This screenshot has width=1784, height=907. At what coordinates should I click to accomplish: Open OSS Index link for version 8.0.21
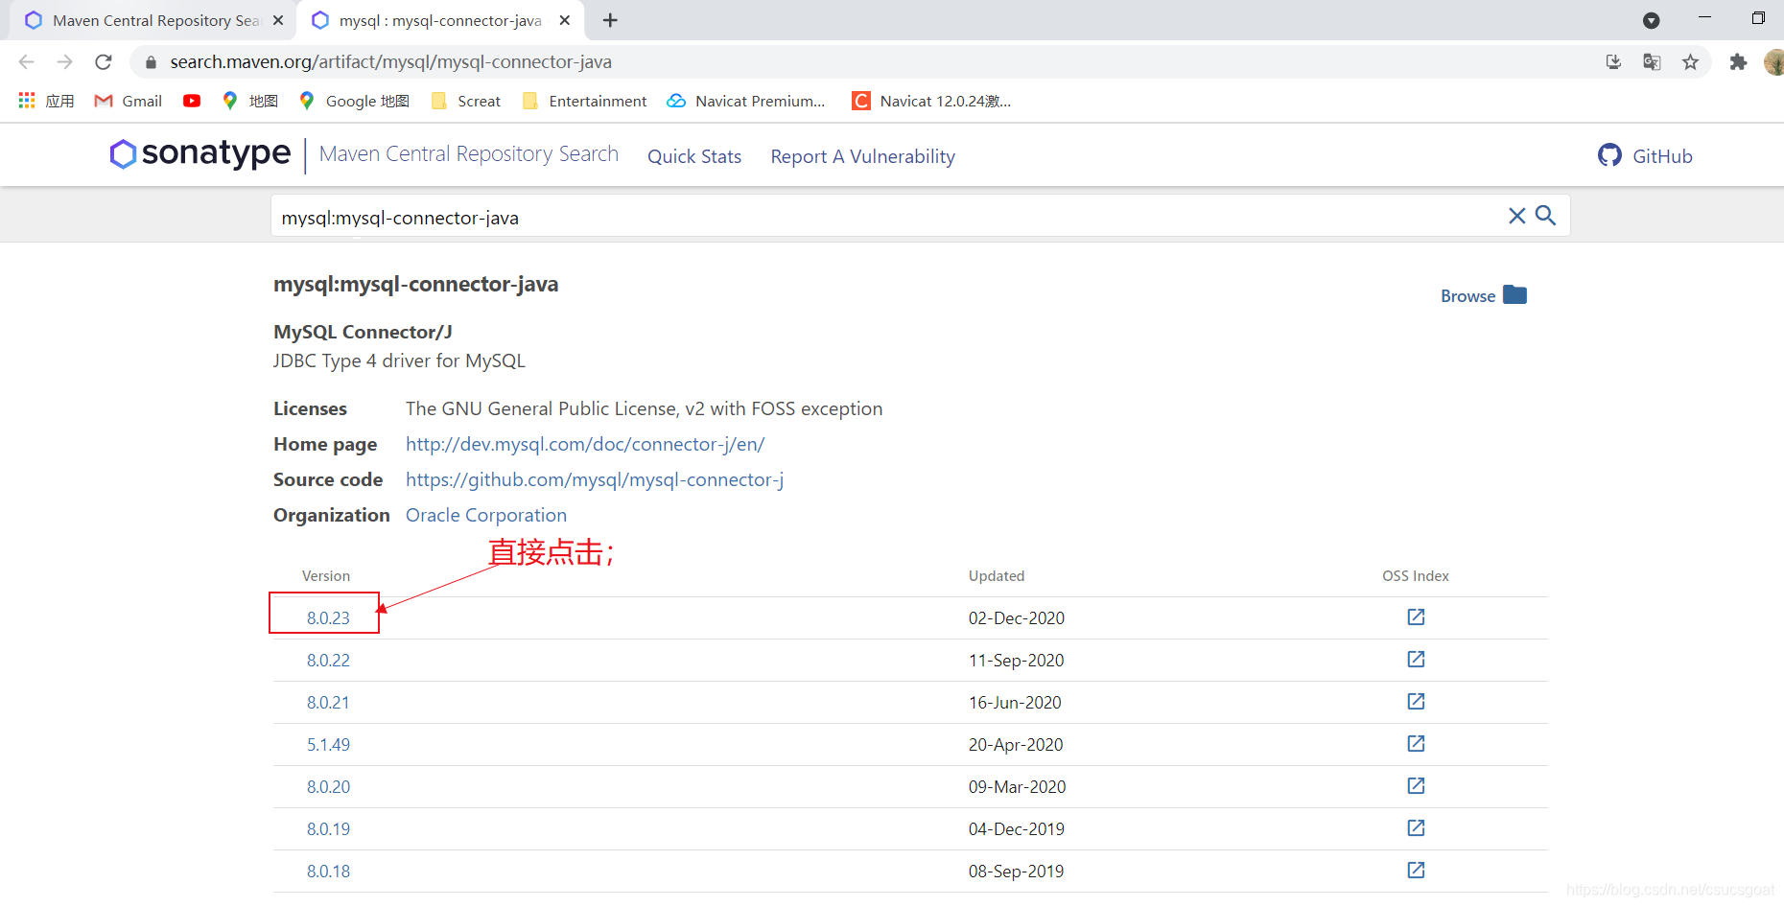[1416, 701]
